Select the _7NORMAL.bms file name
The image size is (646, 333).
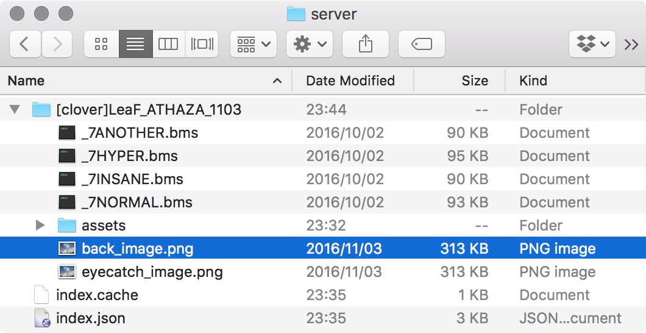tap(137, 202)
